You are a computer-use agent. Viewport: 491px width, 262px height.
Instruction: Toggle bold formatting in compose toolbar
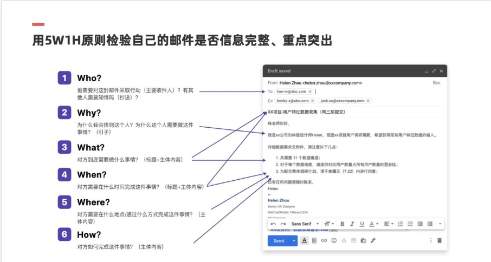pyautogui.click(x=342, y=224)
